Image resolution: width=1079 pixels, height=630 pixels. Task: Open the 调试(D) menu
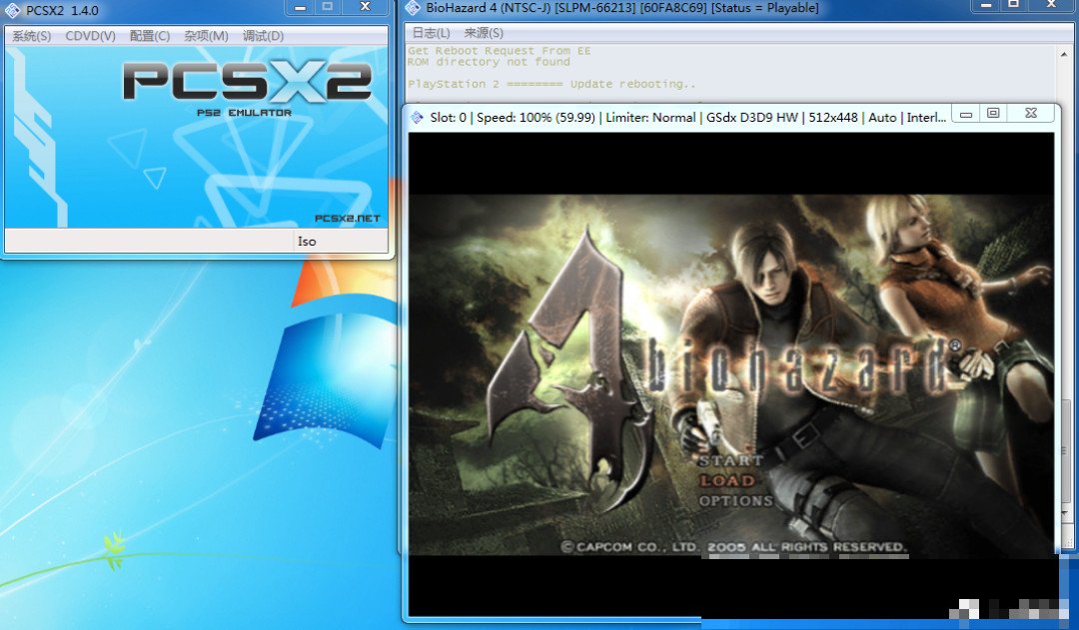click(263, 36)
